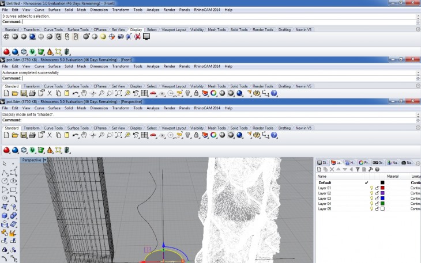This screenshot has height=263, width=421.
Task: Click the Material column header in Layers
Action: point(393,176)
